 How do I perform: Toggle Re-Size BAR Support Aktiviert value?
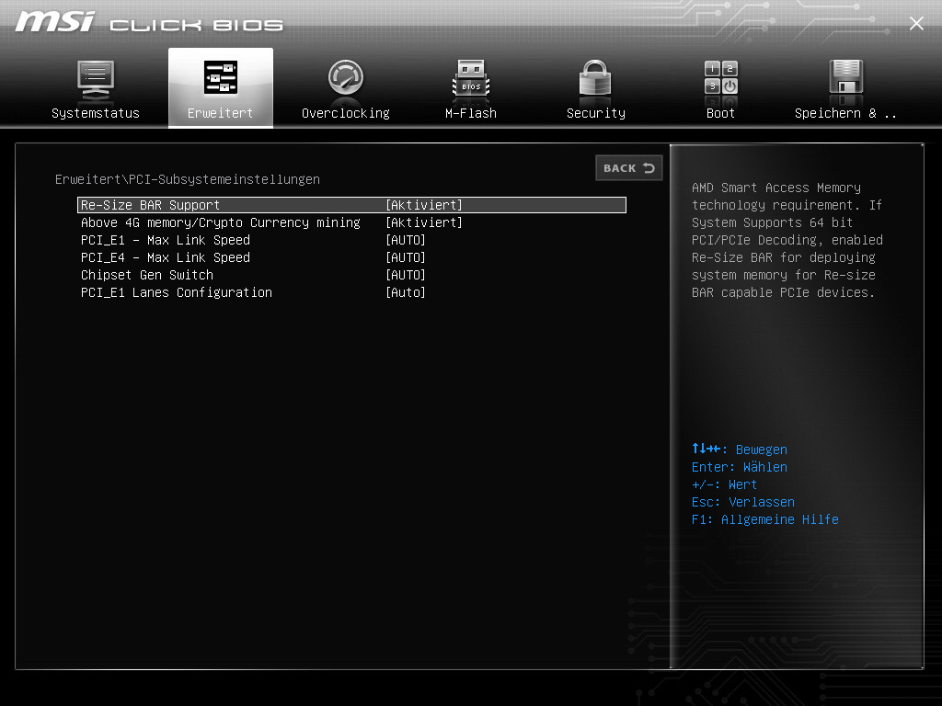(423, 205)
